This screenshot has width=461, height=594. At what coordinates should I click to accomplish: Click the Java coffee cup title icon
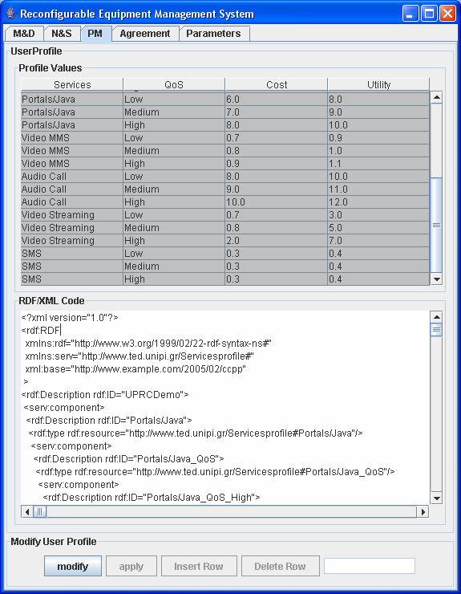click(11, 14)
